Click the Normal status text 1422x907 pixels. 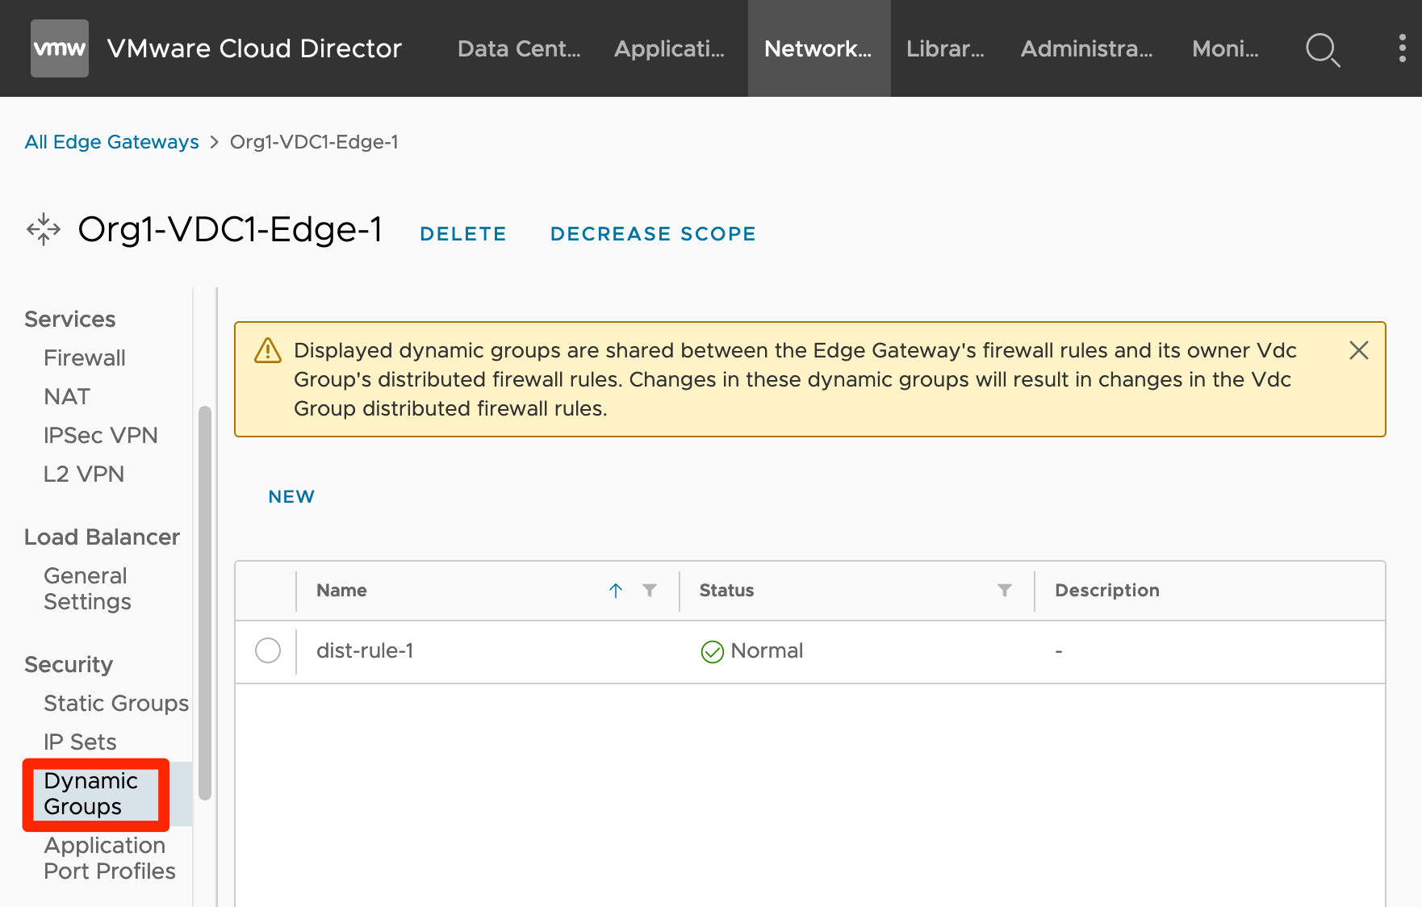pyautogui.click(x=767, y=651)
